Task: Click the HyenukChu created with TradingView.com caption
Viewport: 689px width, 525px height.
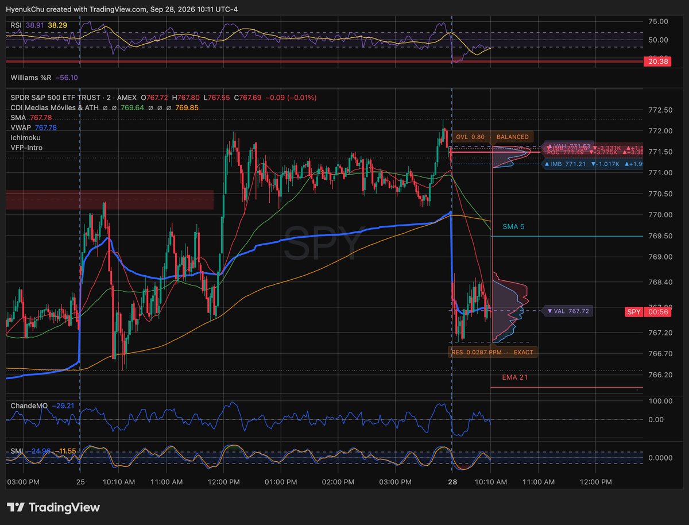Action: 122,9
